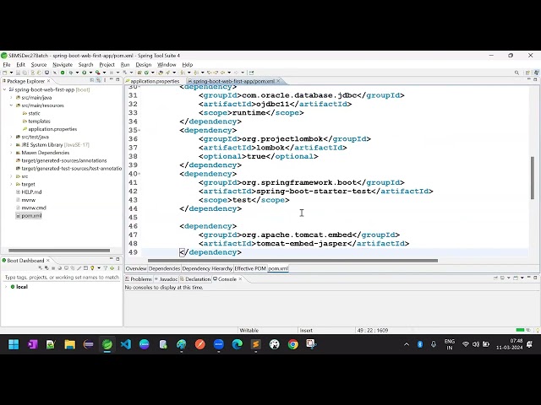
Task: Click the green Run play toolbar icon
Action: pos(84,73)
